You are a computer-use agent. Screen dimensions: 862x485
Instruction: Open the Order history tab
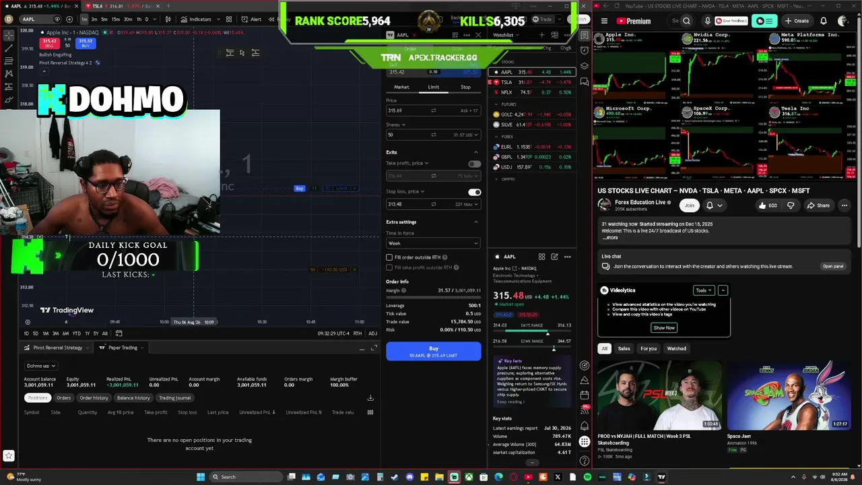[94, 397]
